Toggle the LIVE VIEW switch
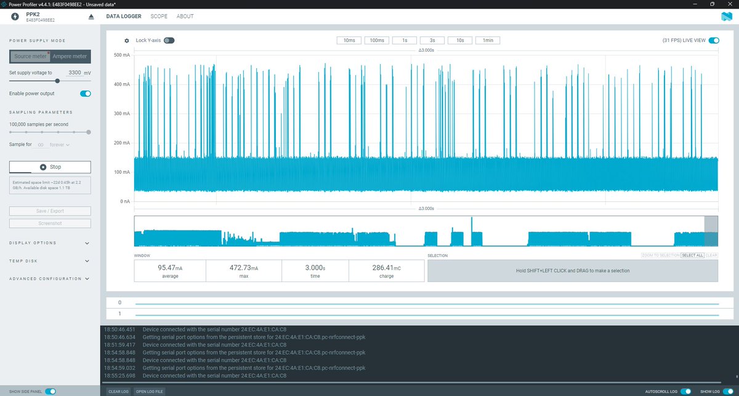 point(714,41)
